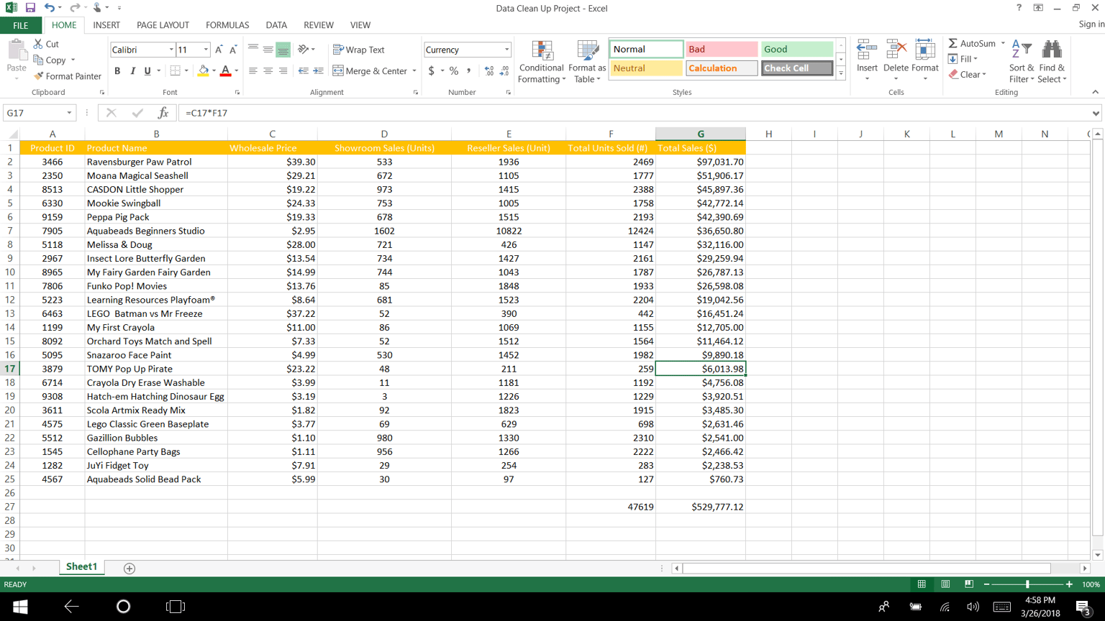Activate the Format Painter tool
This screenshot has width=1105, height=621.
click(x=68, y=76)
